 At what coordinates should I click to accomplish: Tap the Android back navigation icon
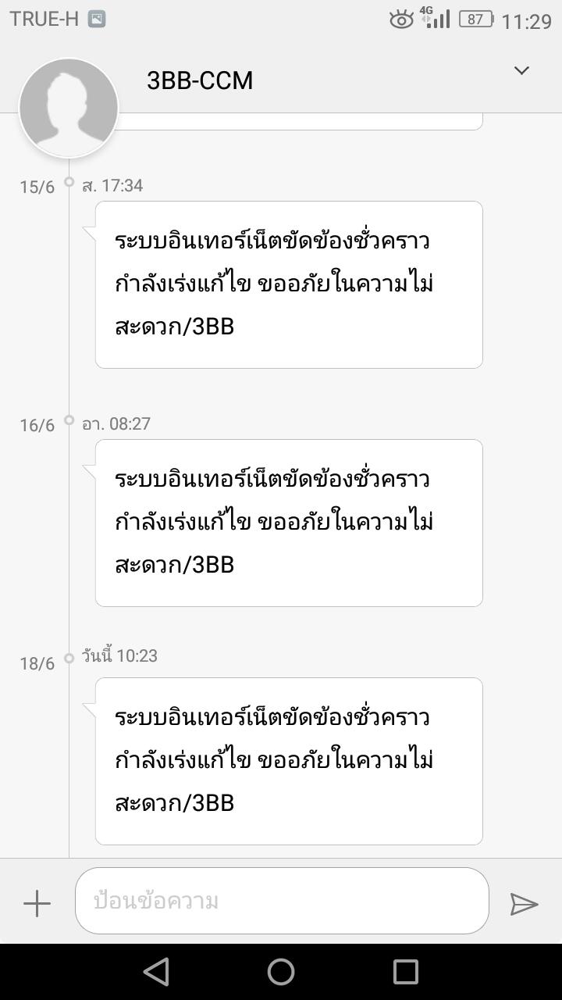point(156,972)
